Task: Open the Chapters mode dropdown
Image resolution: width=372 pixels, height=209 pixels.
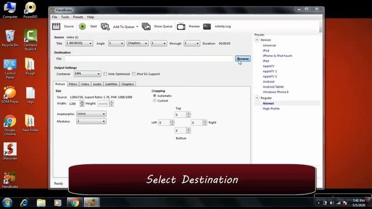Action: coord(137,43)
